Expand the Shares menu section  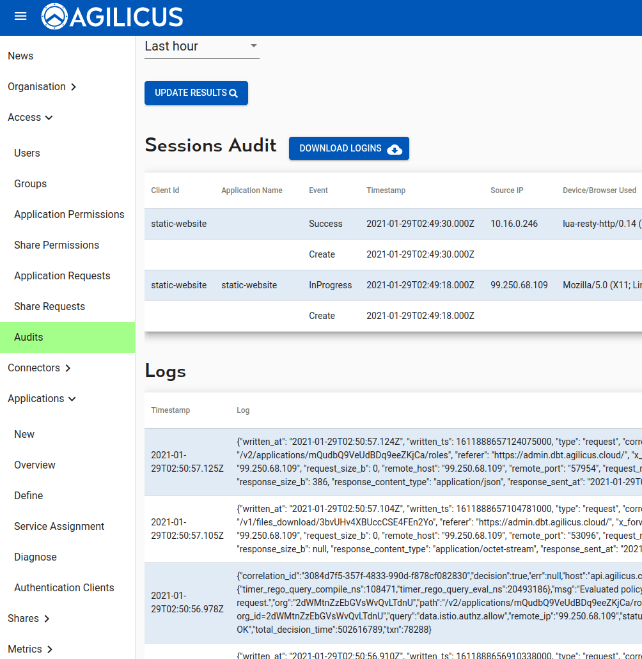click(x=29, y=619)
